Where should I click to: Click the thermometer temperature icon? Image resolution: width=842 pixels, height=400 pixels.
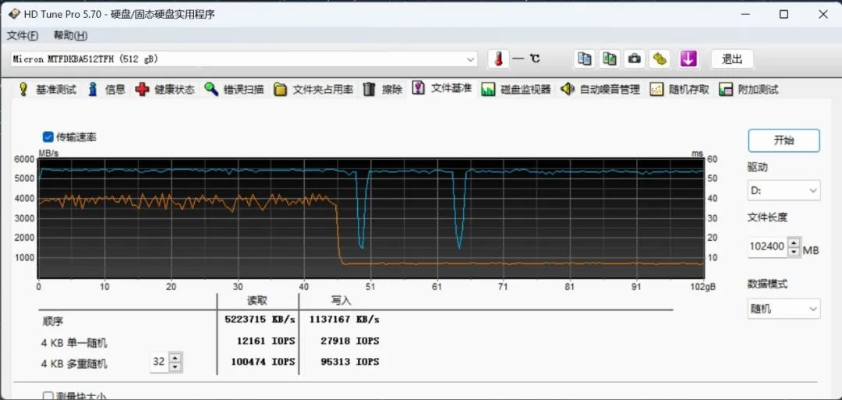point(498,59)
